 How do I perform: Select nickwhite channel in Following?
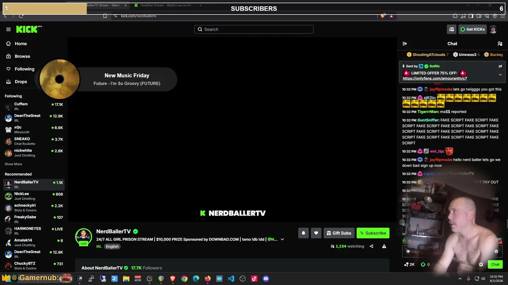[34, 152]
